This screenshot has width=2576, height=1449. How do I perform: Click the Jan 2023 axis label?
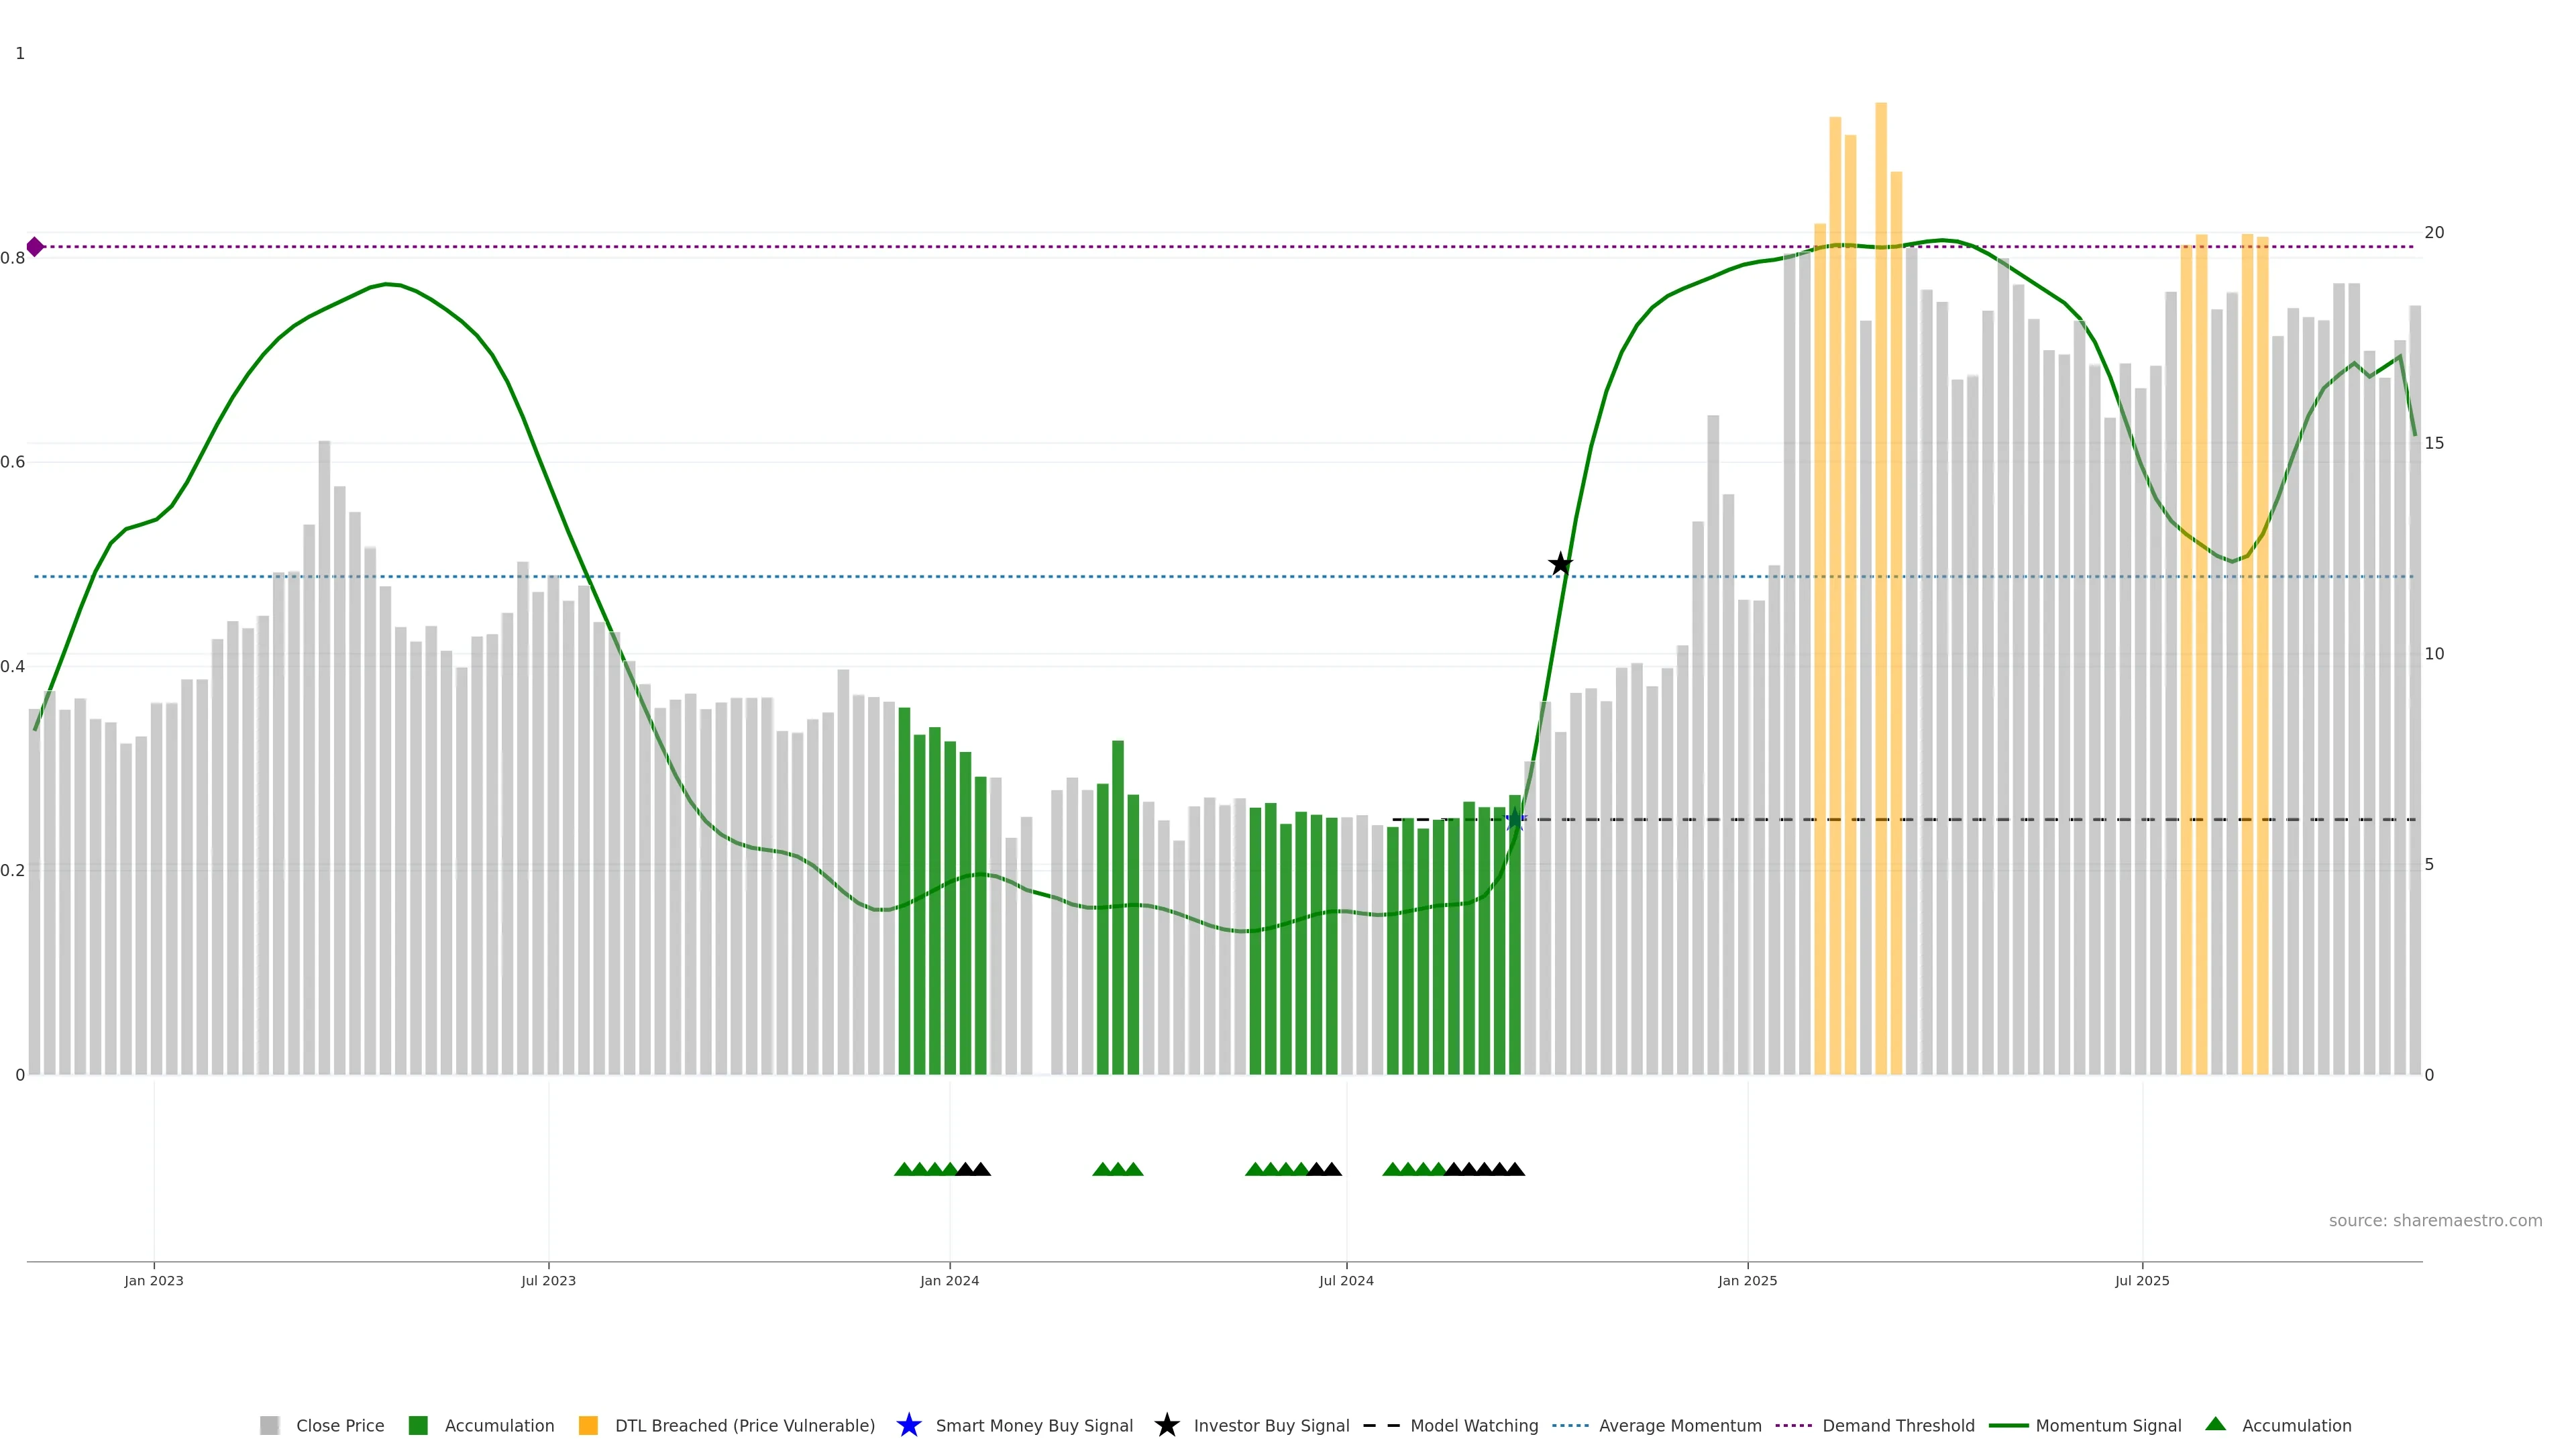tap(154, 1280)
